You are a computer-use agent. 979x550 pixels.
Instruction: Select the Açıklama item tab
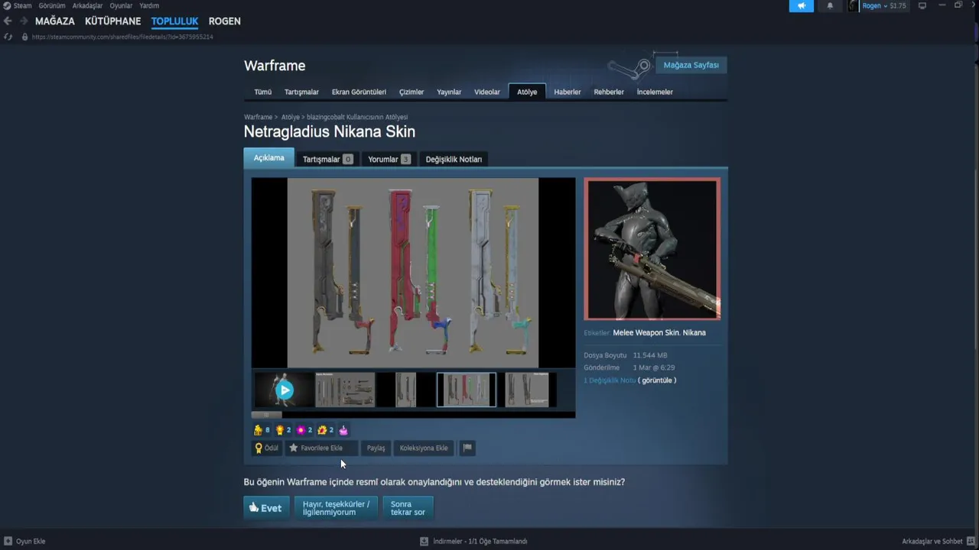tap(268, 158)
